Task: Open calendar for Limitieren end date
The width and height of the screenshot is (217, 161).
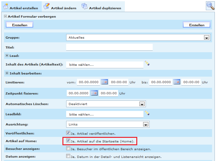Action: coord(177,82)
